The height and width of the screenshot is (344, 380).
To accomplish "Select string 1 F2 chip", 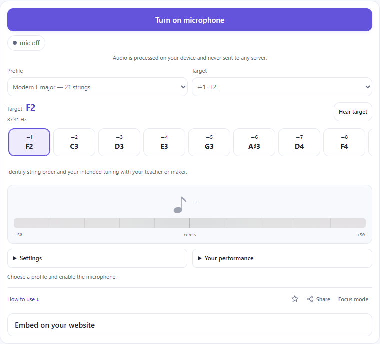I will [29, 142].
